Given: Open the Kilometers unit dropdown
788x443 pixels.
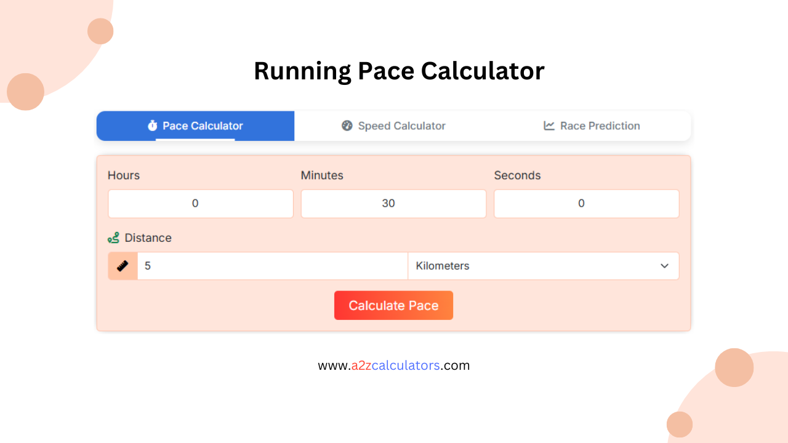Looking at the screenshot, I should pos(542,266).
